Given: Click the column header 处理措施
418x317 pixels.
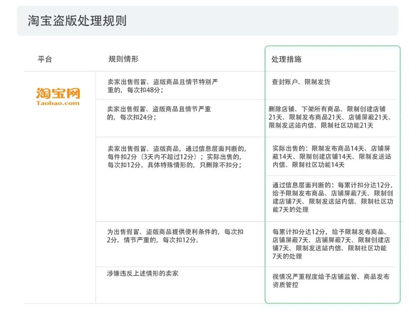Looking at the screenshot, I should (x=286, y=59).
